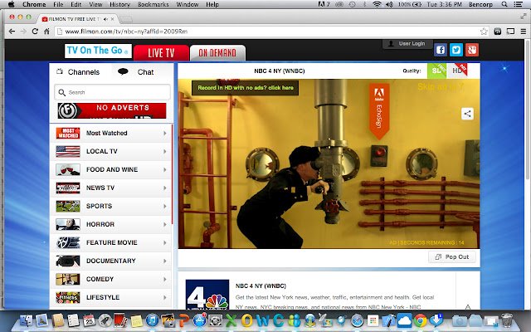The image size is (531, 332).
Task: Click the wine glasses Food and Wine icon
Action: click(x=68, y=169)
